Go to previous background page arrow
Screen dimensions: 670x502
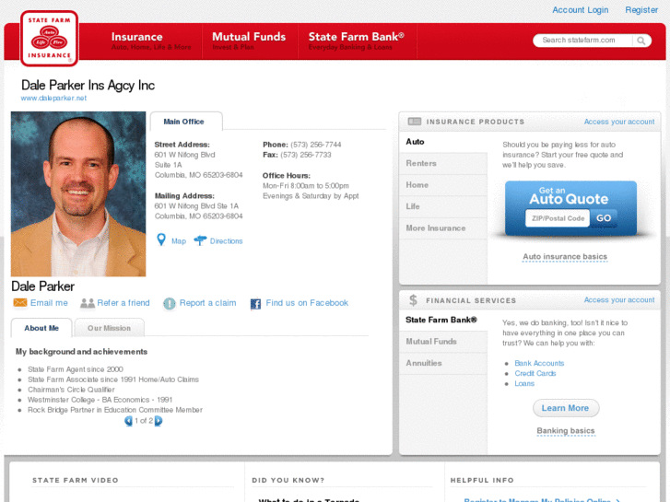click(128, 421)
